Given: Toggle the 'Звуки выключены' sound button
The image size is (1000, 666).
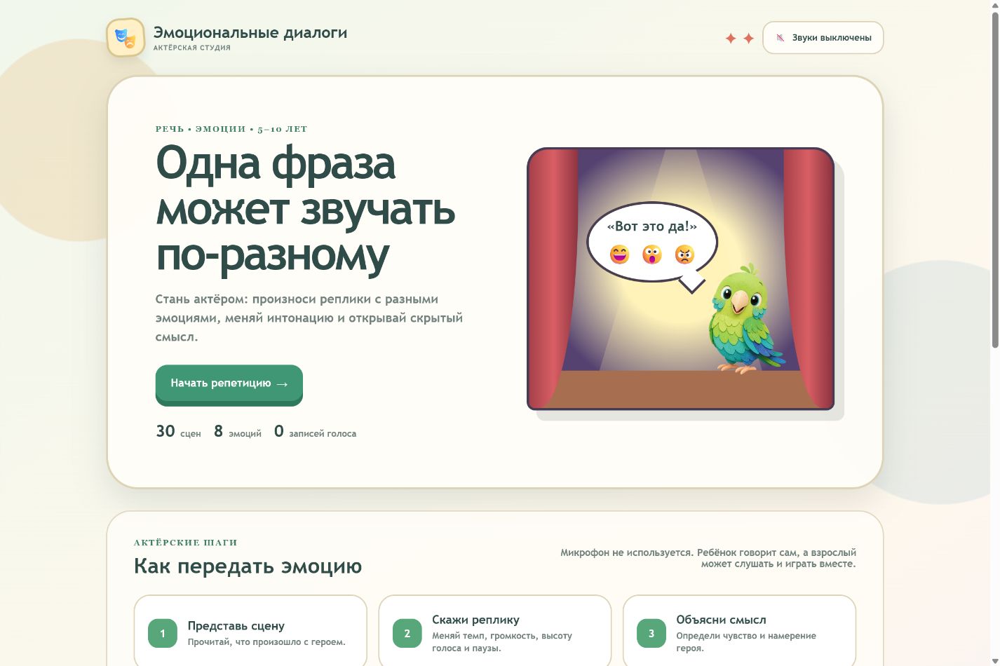Looking at the screenshot, I should point(823,38).
